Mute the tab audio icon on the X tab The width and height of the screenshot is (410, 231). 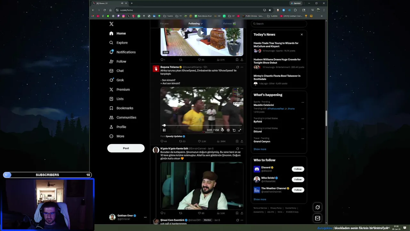click(122, 3)
